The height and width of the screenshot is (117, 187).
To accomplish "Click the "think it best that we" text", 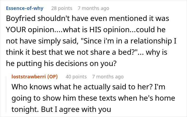I will (x=41, y=52).
